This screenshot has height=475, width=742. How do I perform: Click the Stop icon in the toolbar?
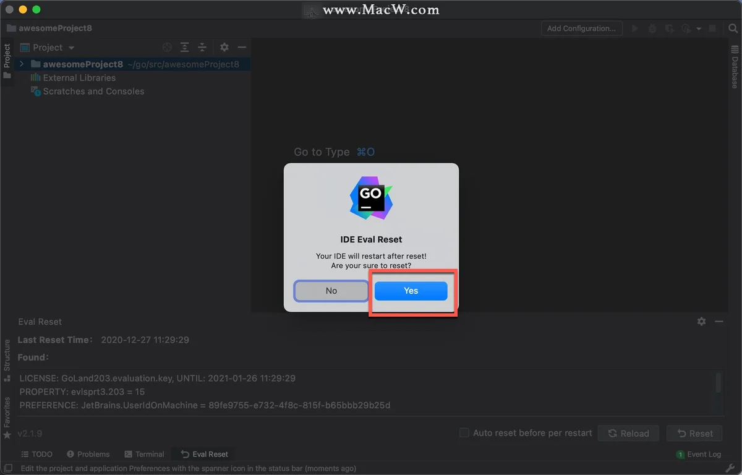coord(712,28)
